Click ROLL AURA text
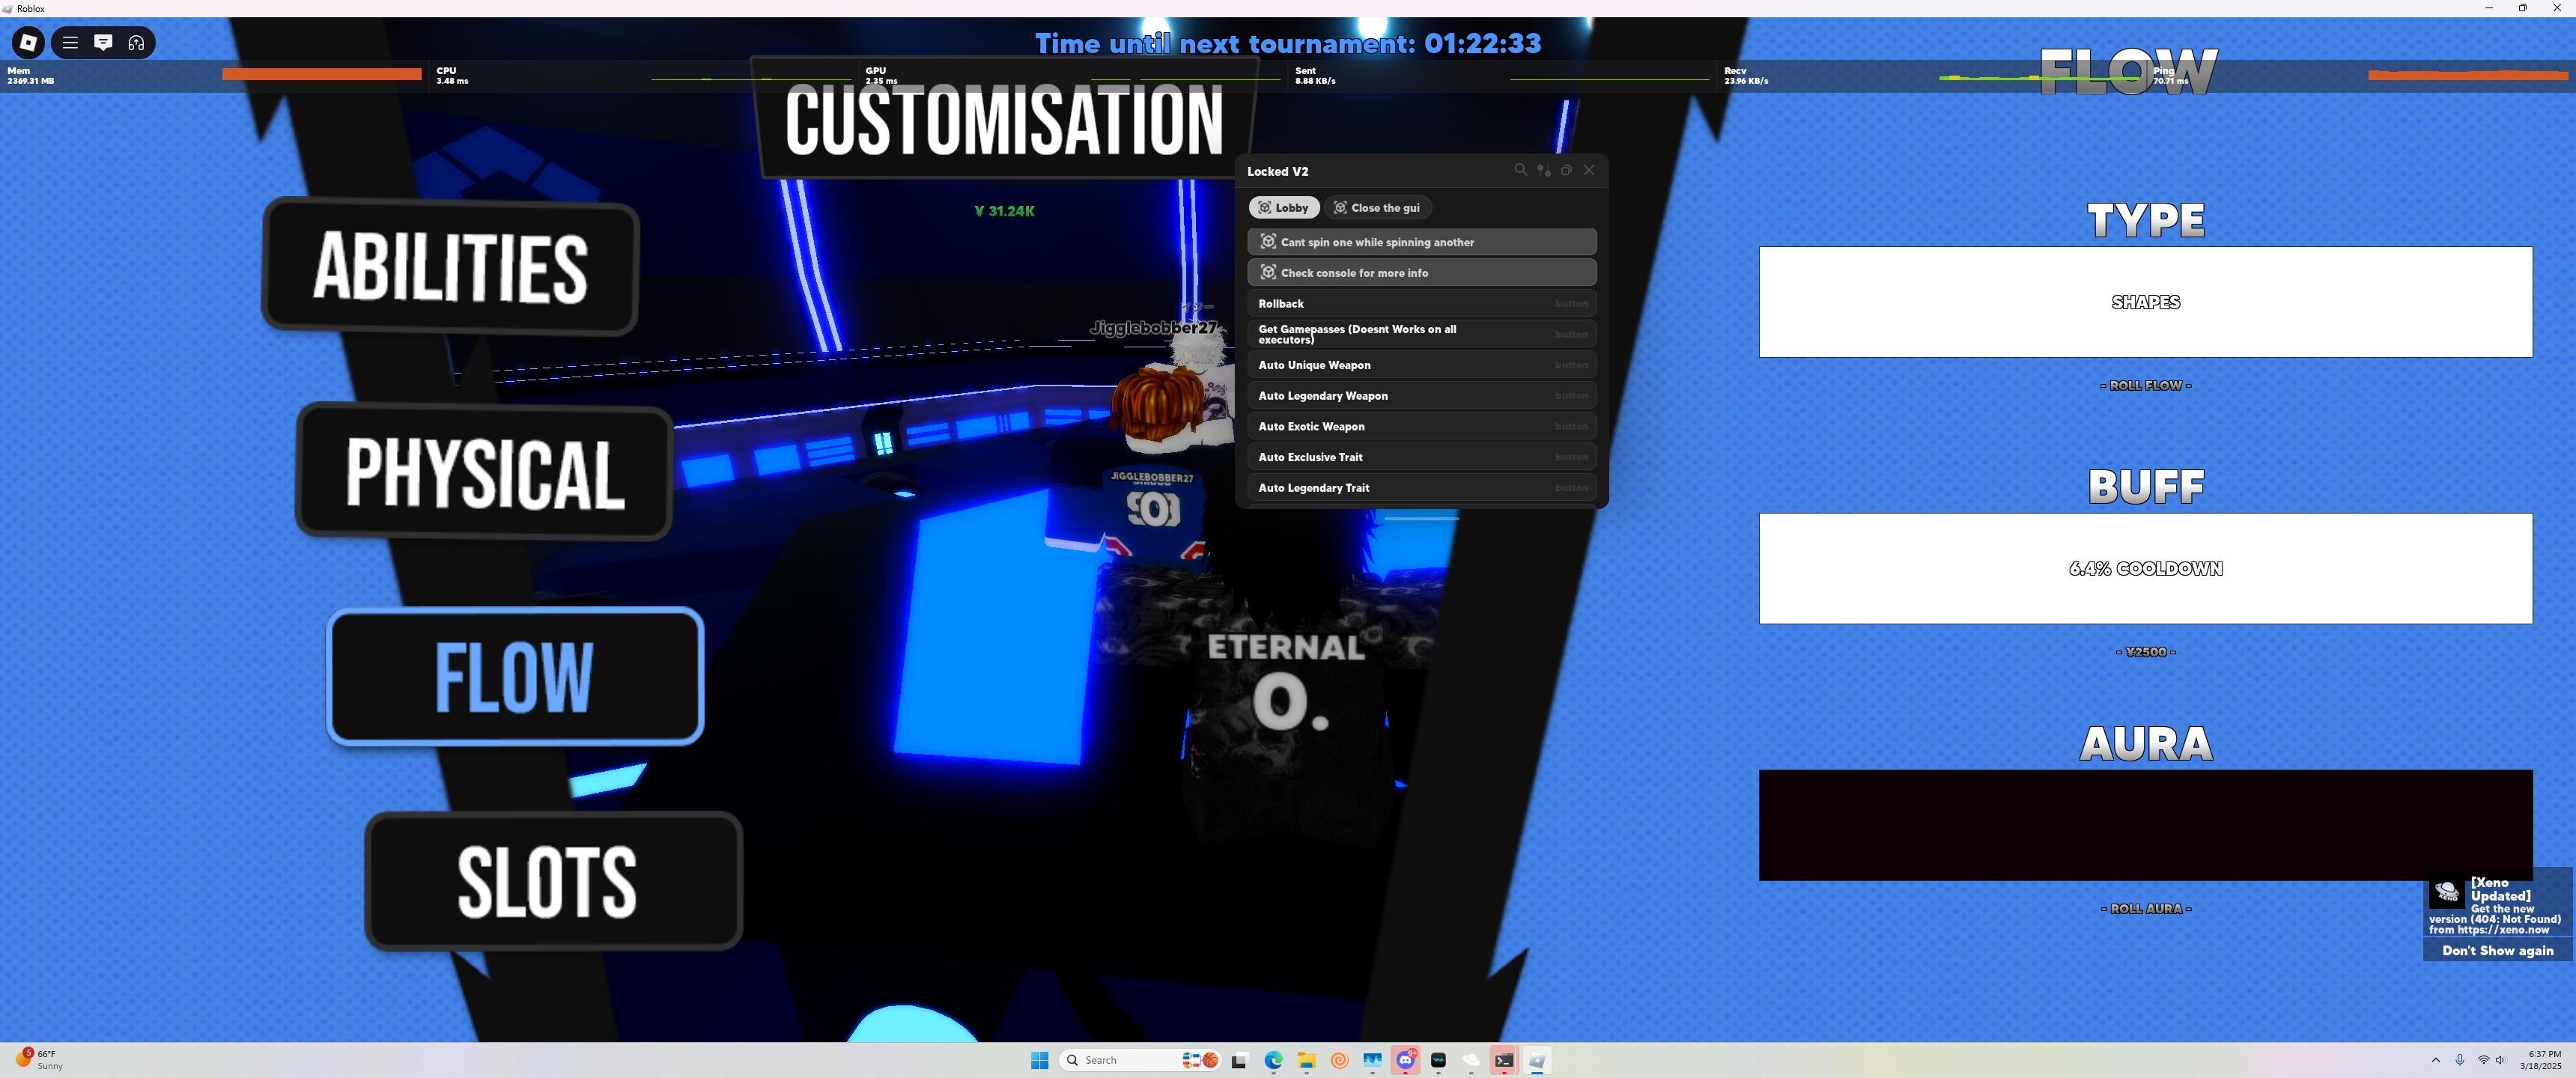This screenshot has height=1078, width=2576. pos(2145,908)
